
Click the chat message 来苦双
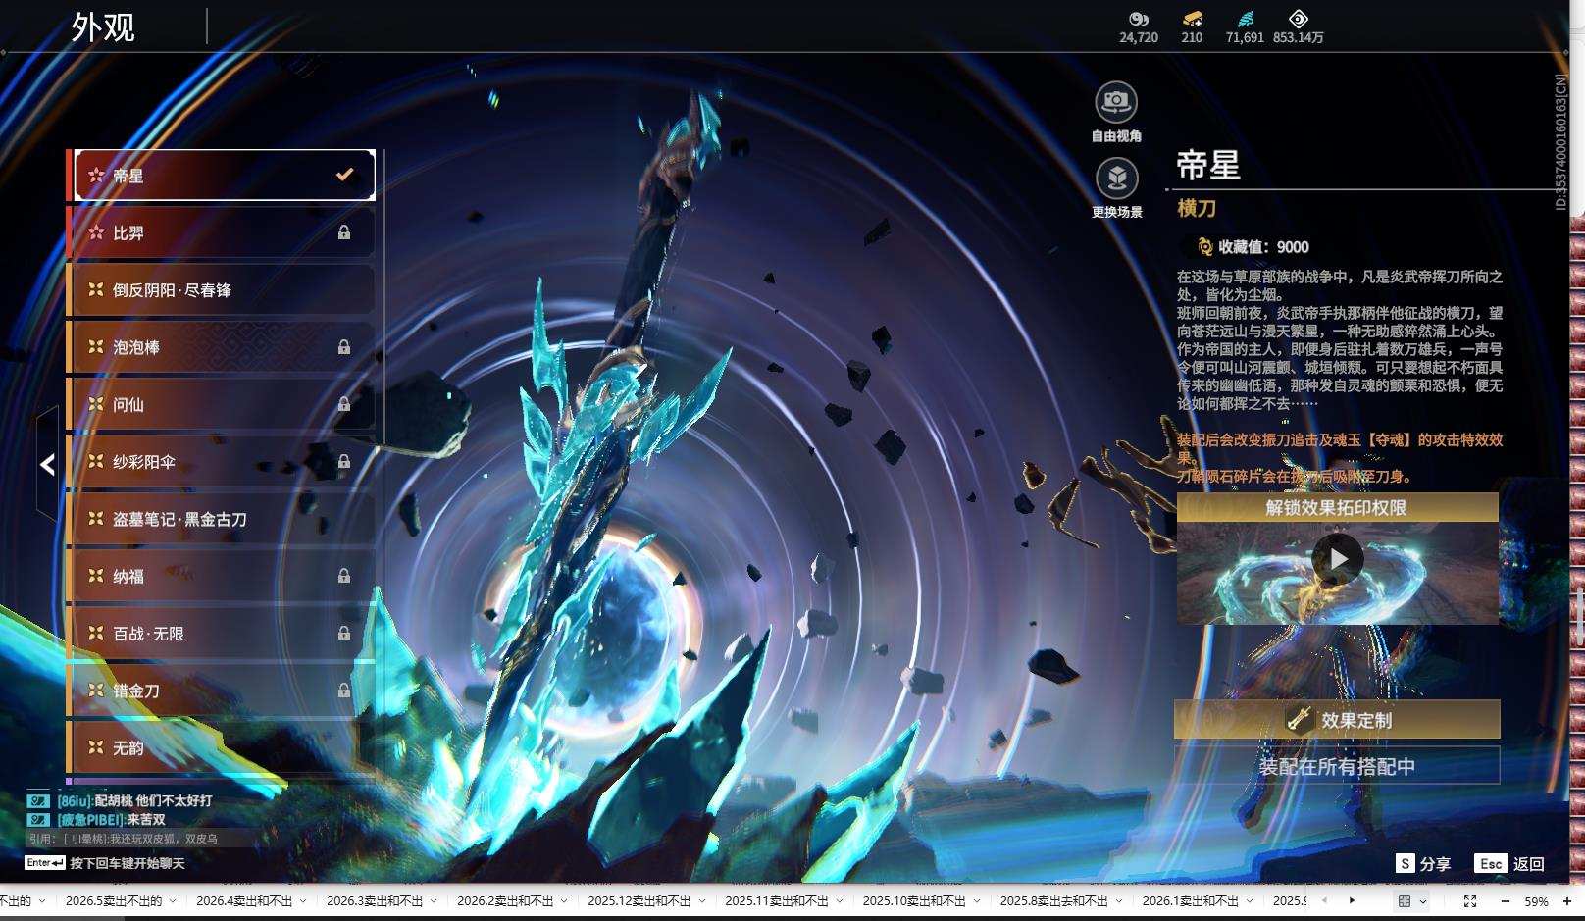click(146, 820)
